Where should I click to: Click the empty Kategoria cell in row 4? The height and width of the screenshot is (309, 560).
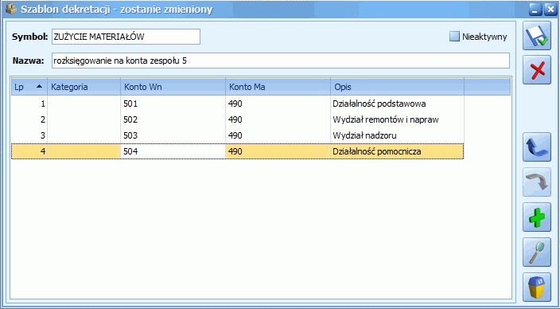point(84,151)
